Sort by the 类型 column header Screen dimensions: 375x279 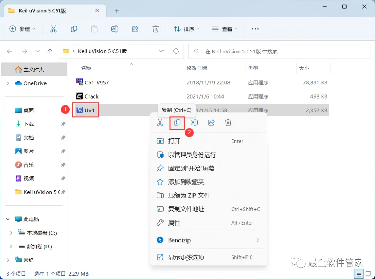pos(253,68)
